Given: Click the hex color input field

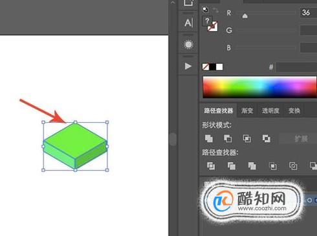Looking at the screenshot, I should (296, 67).
